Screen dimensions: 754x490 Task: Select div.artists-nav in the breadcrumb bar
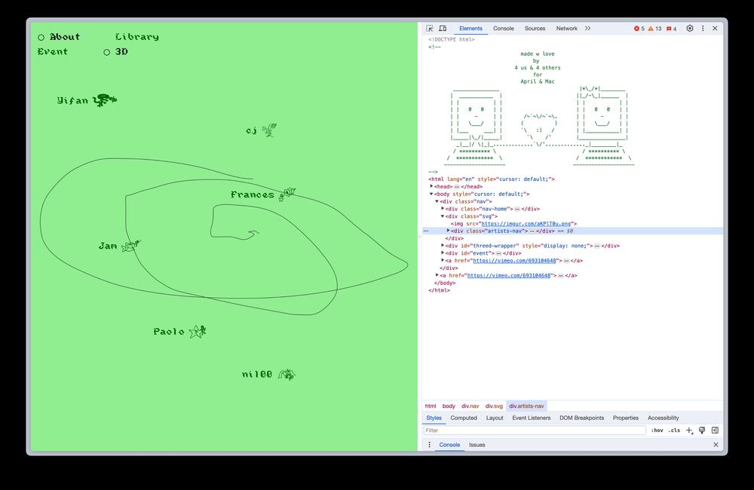pos(526,406)
